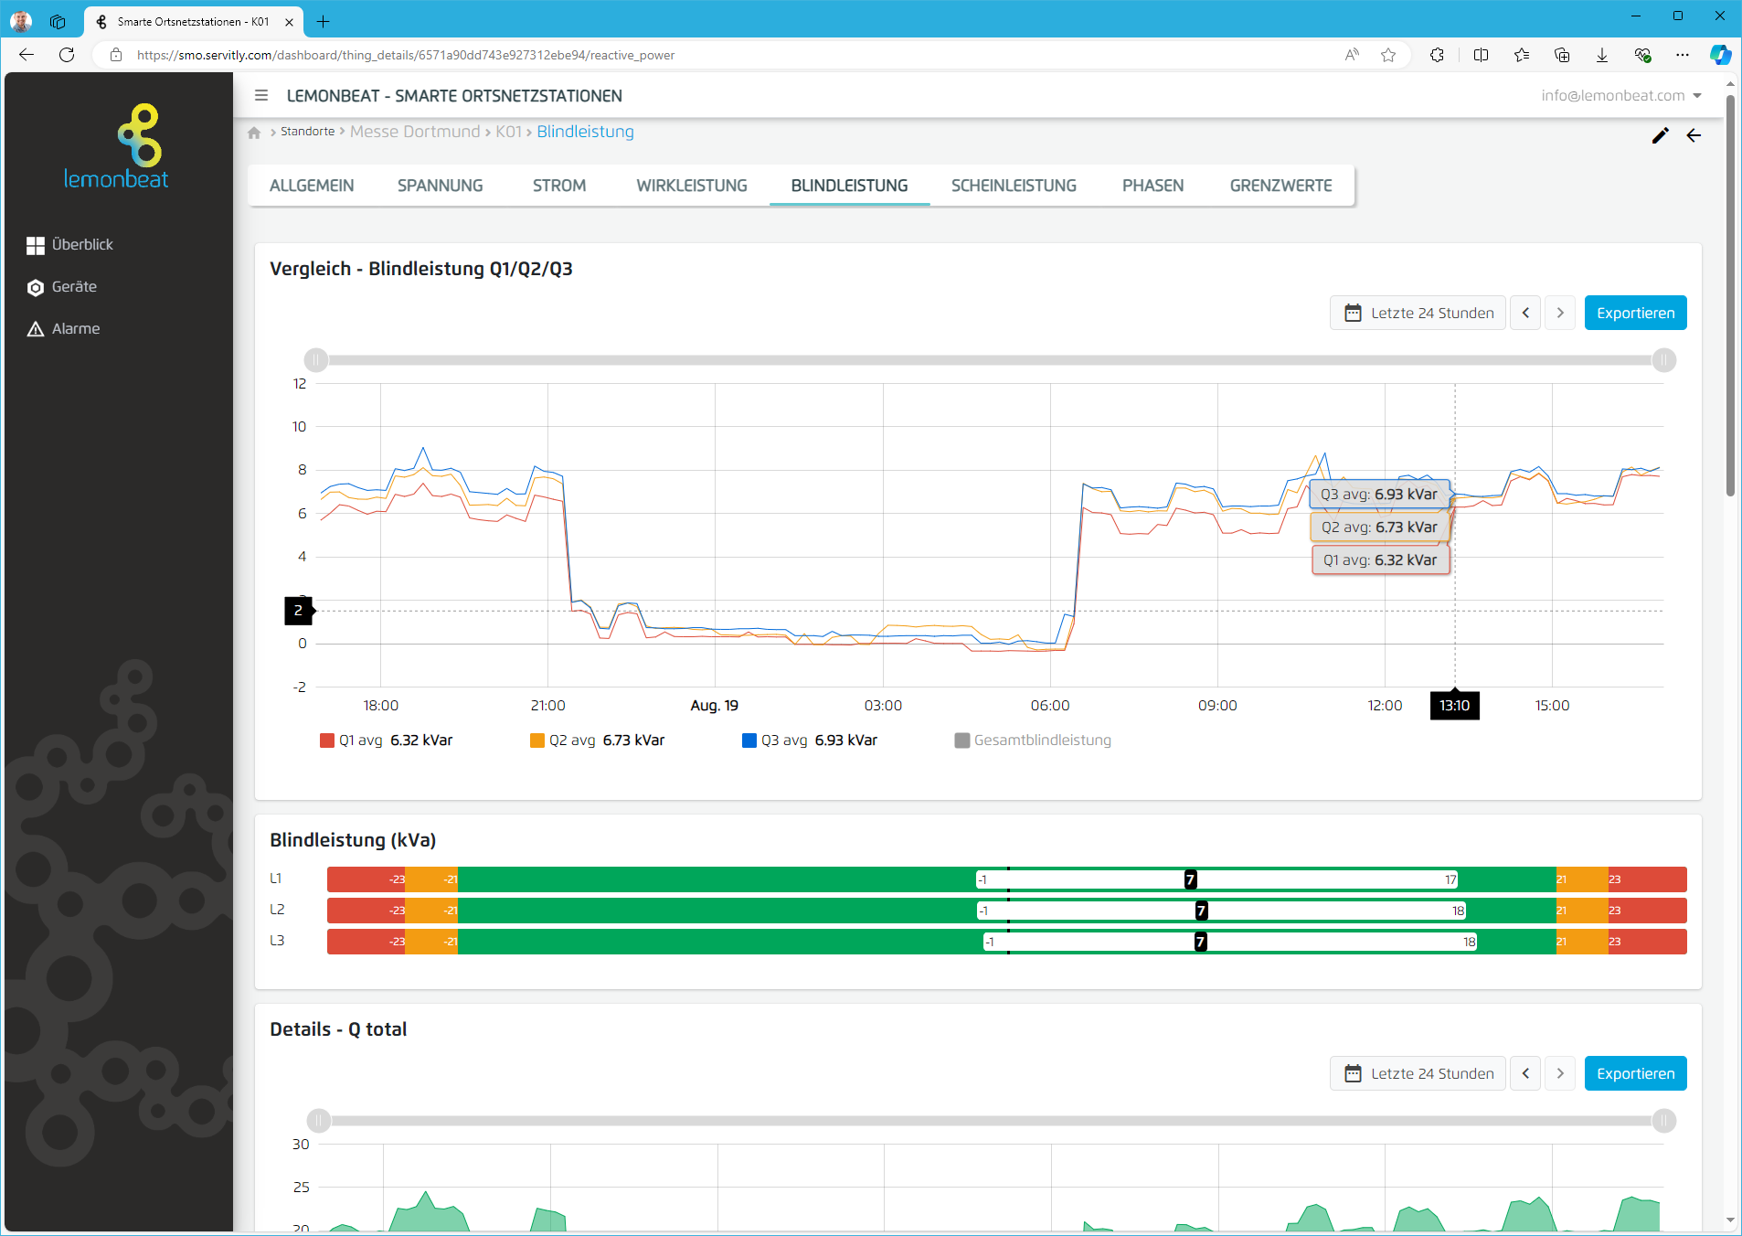Open the info@lemonbeat.com account dropdown

tap(1619, 95)
